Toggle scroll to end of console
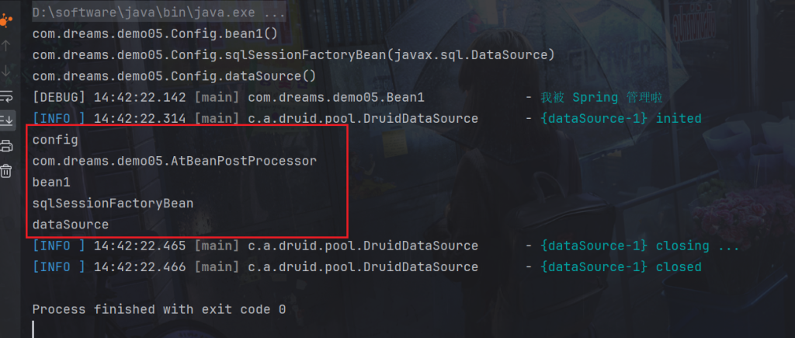This screenshot has width=795, height=338. (7, 120)
